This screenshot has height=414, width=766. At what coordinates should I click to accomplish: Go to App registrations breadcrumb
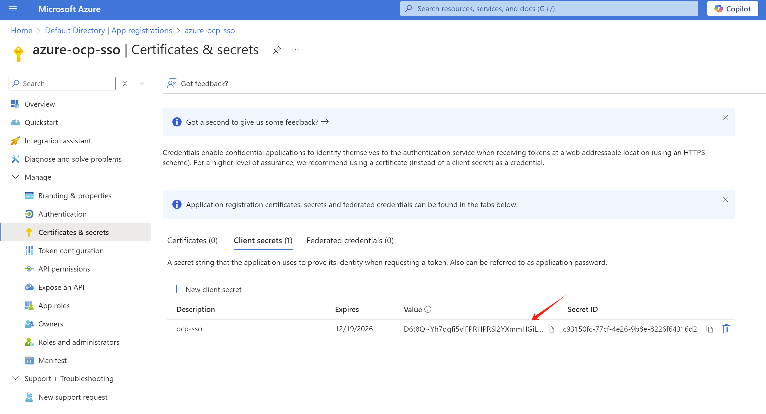[x=108, y=30]
